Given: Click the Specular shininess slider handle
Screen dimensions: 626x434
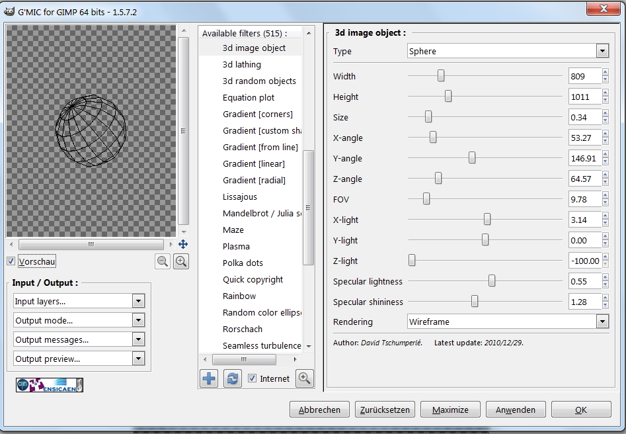Looking at the screenshot, I should tap(474, 301).
